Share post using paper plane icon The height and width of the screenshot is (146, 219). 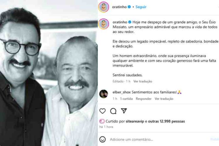click(x=124, y=111)
